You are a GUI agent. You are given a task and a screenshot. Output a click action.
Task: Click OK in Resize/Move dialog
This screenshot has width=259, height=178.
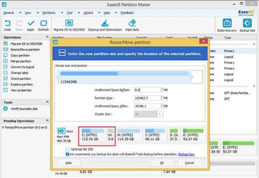pos(162,163)
